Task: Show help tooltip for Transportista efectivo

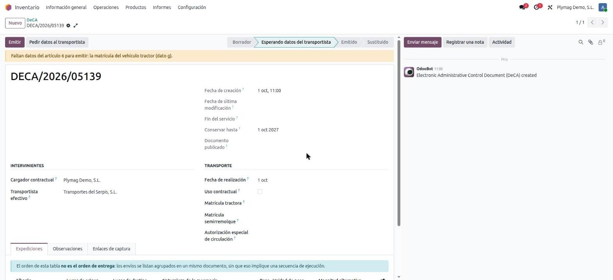Action: pyautogui.click(x=29, y=197)
